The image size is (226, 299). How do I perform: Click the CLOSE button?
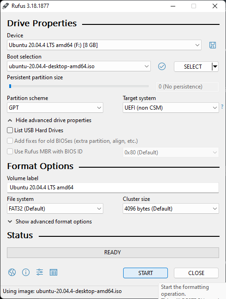click(196, 273)
